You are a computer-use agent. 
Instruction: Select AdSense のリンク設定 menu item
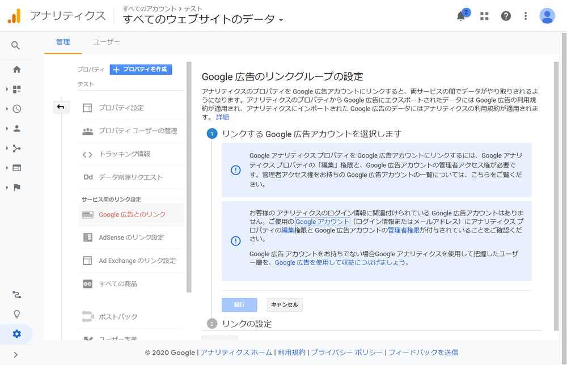pyautogui.click(x=131, y=237)
